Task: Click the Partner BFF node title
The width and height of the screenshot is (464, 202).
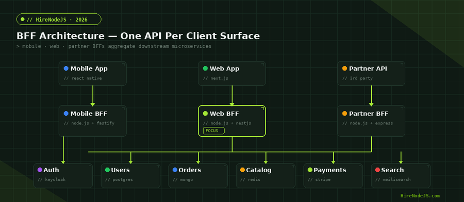Action: tap(369, 114)
